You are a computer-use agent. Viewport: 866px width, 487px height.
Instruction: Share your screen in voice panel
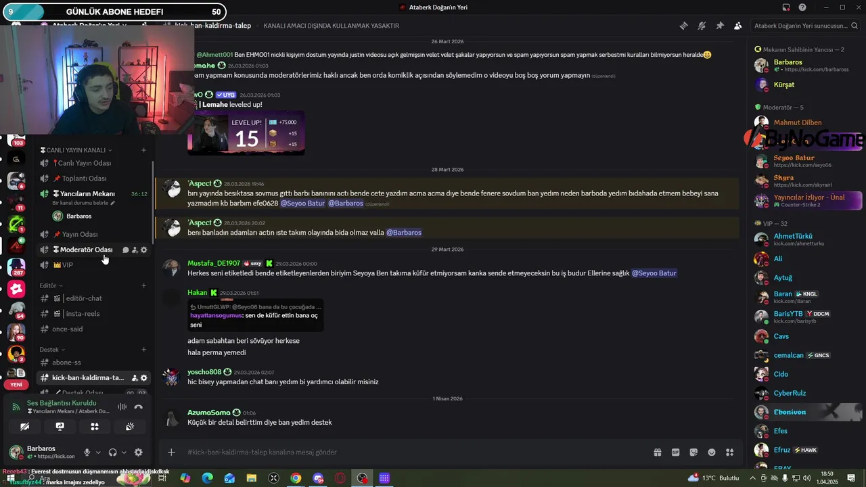click(x=60, y=427)
